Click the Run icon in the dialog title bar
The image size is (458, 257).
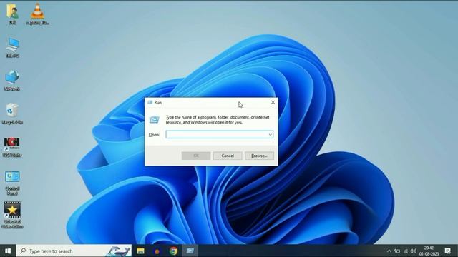150,102
